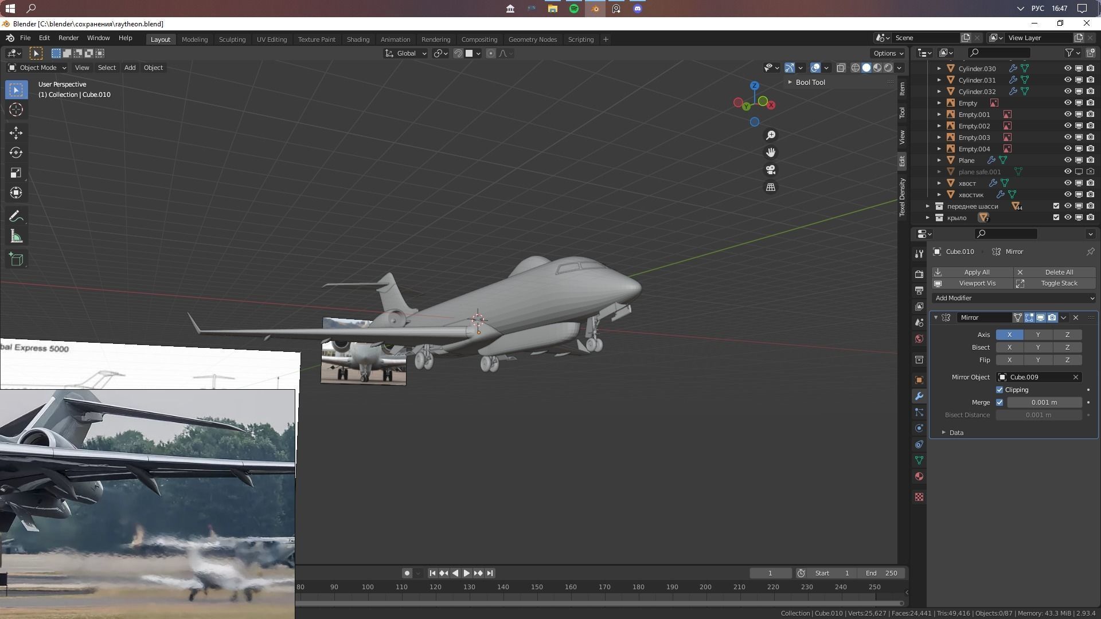Click Delete All modifiers
1101x619 pixels.
click(x=1055, y=272)
